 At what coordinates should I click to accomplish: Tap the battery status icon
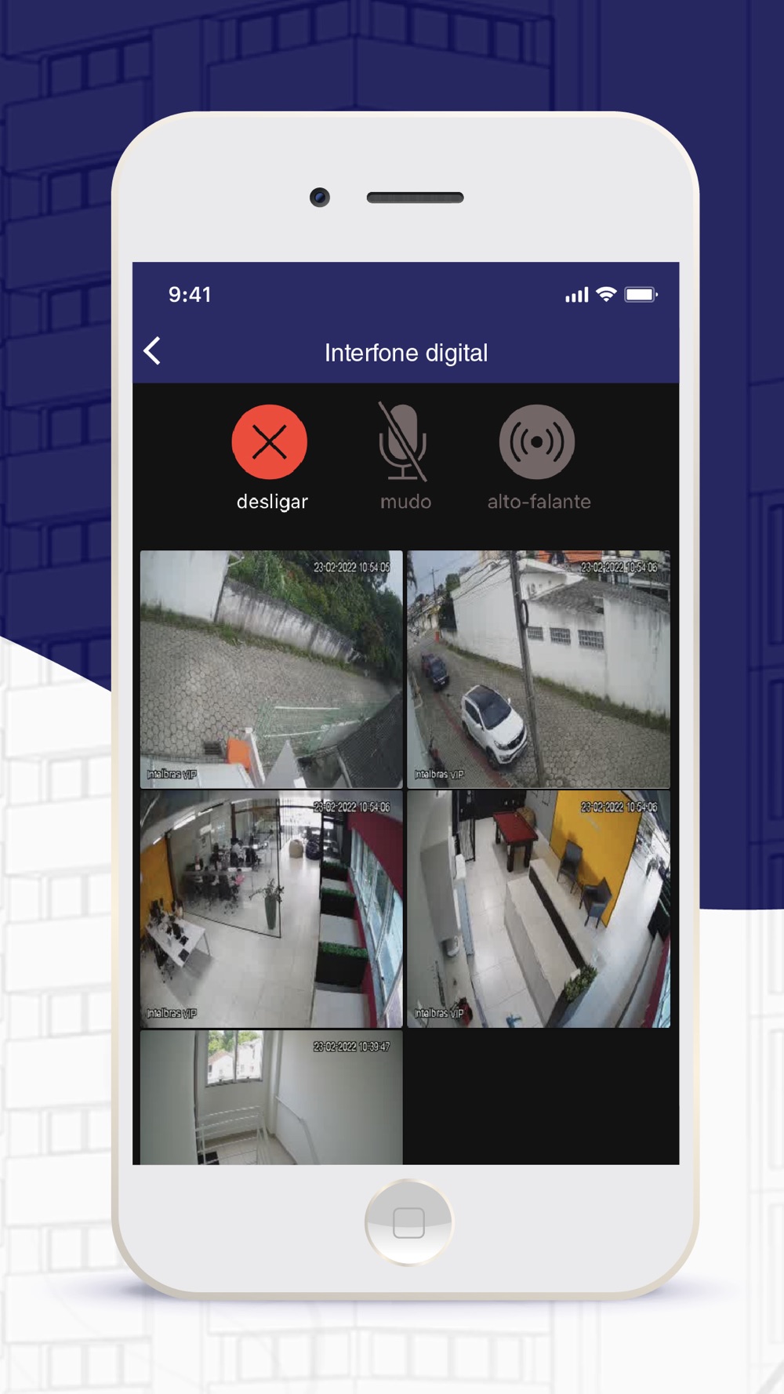click(x=641, y=295)
